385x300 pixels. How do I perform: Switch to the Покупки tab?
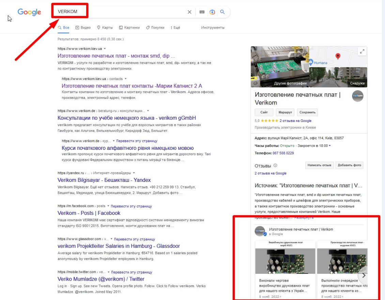click(155, 28)
